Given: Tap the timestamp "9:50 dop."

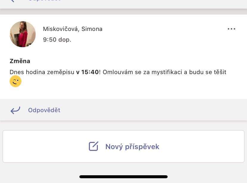Looking at the screenshot, I should click(57, 40).
